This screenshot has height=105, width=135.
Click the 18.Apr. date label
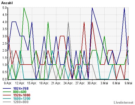[x=44, y=83]
